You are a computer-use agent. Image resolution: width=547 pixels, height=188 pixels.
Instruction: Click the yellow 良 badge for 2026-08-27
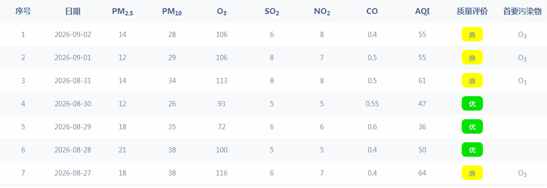point(472,173)
